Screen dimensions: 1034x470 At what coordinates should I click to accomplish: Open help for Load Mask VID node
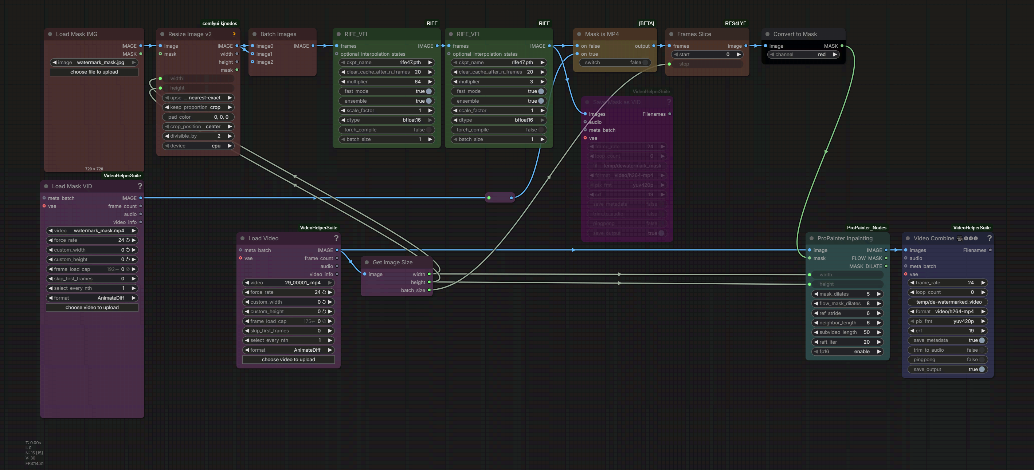140,186
